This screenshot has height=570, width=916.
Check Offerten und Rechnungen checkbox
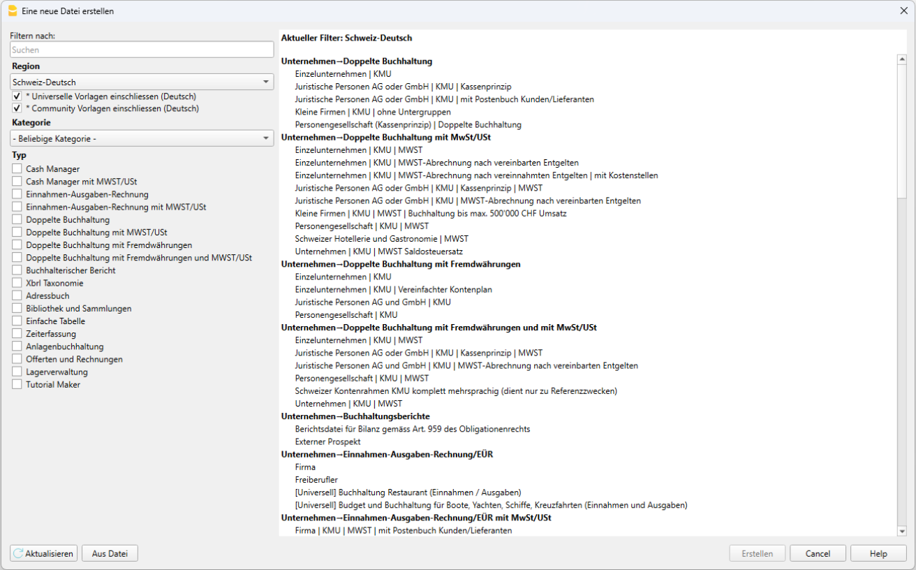click(17, 359)
